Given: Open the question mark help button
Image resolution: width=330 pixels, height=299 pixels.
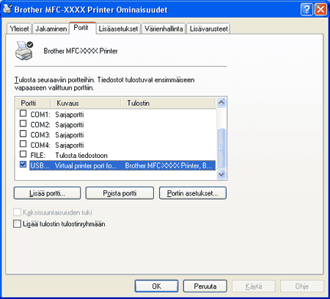Looking at the screenshot, I should [307, 10].
